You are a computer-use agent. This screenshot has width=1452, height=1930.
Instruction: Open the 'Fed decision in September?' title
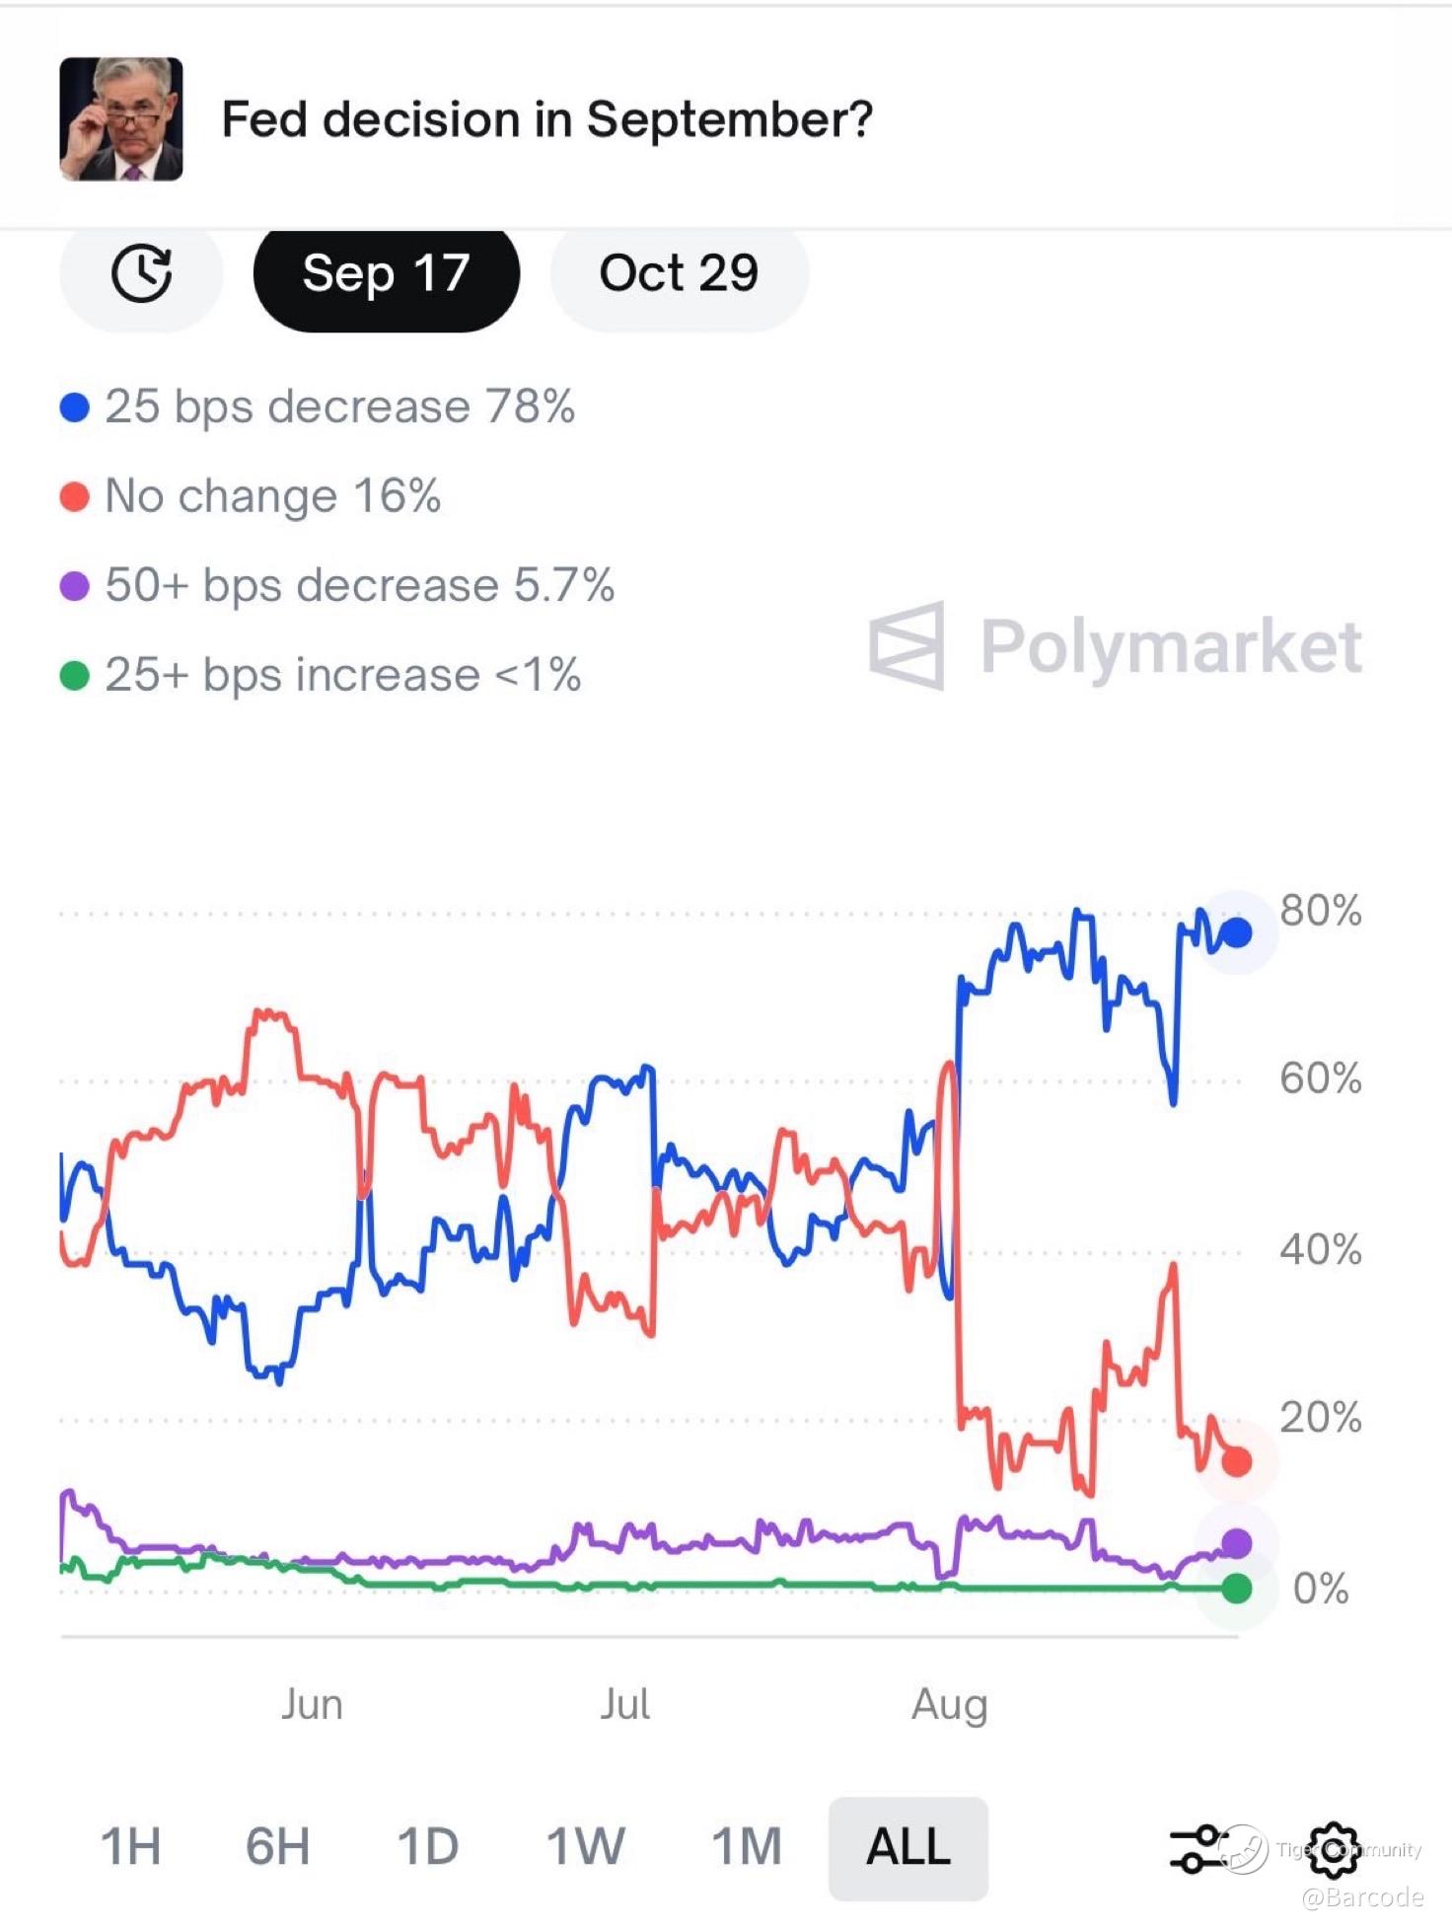546,119
